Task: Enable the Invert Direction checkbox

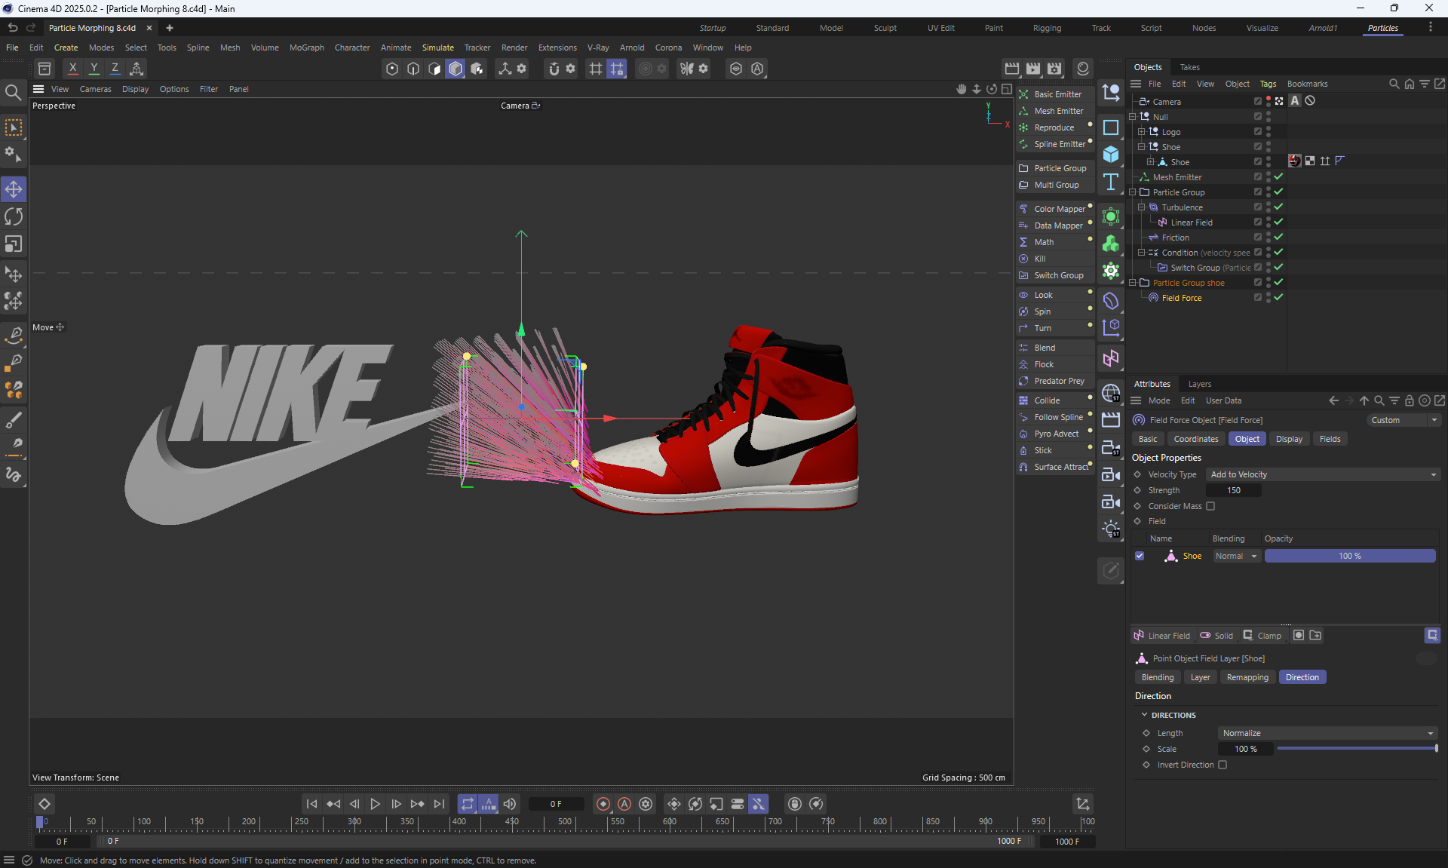Action: click(x=1223, y=765)
